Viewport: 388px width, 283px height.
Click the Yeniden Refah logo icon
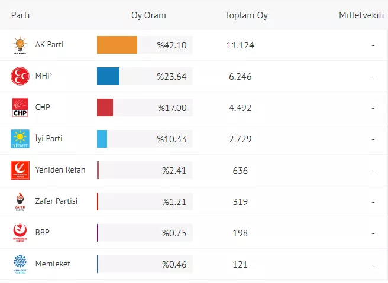pos(20,170)
